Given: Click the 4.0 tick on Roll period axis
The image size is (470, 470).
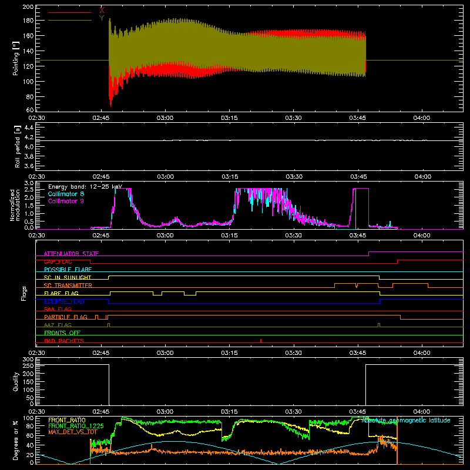Looking at the screenshot, I should pos(29,146).
